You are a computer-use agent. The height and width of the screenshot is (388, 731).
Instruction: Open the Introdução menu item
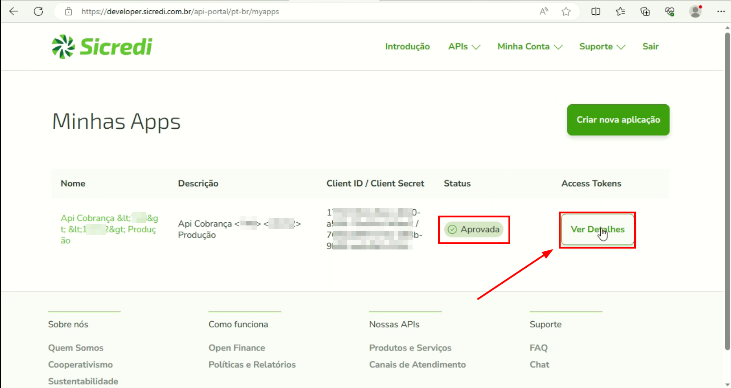pos(407,47)
